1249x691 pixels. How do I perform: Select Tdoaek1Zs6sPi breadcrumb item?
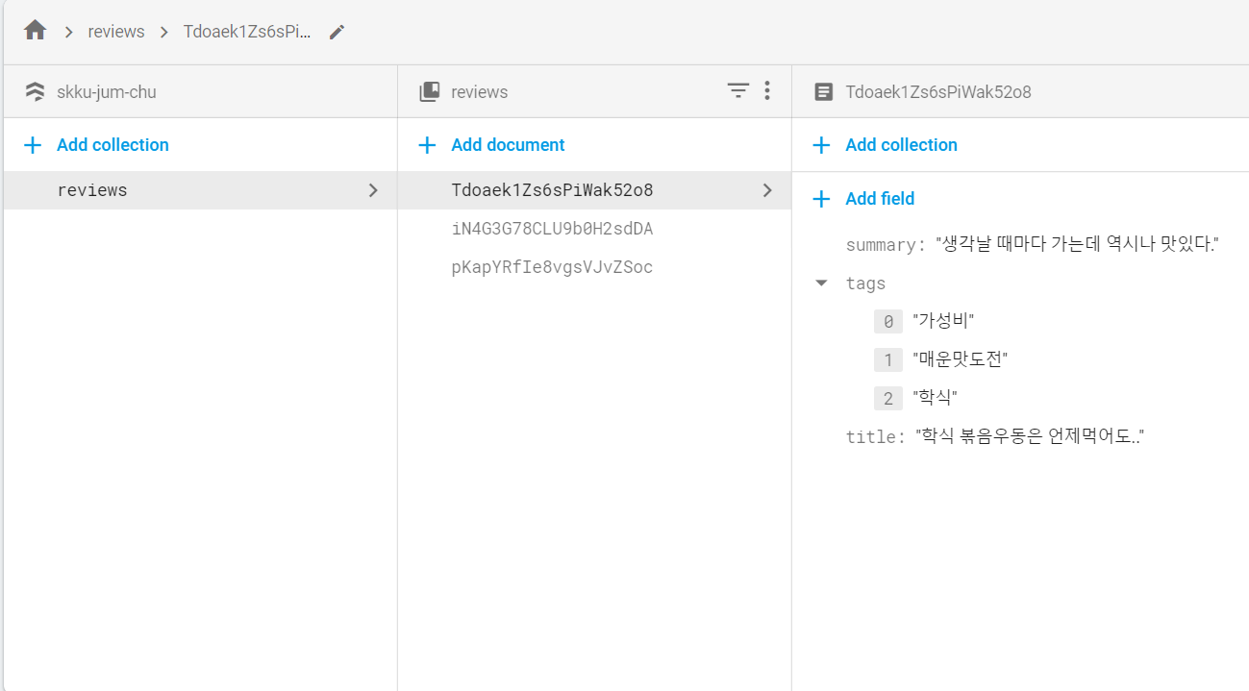click(x=247, y=32)
